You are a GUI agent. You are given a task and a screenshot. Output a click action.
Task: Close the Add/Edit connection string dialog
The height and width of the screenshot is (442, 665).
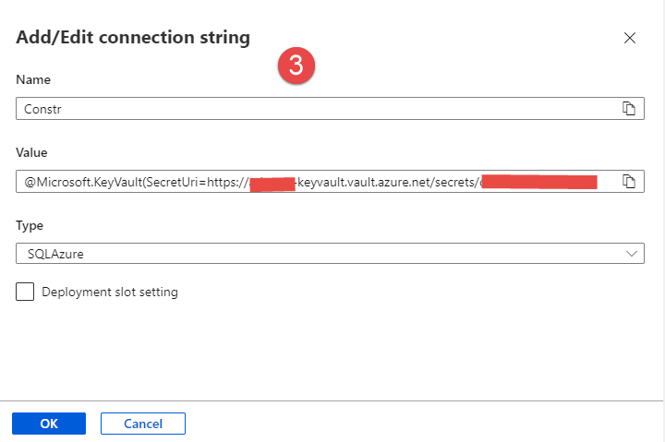pos(630,38)
